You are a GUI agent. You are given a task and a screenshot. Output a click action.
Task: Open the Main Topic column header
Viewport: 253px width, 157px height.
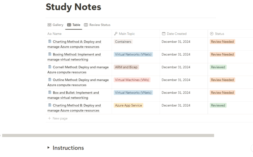(136, 34)
